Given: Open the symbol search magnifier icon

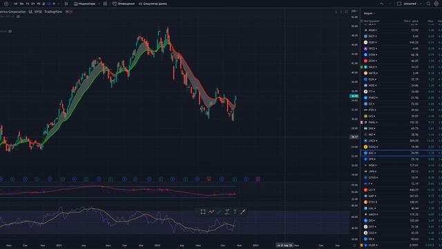Looking at the screenshot, I should (428, 3).
